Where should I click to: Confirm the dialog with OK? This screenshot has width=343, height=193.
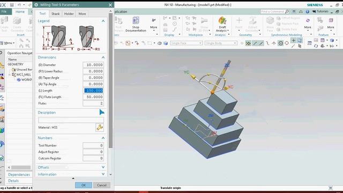click(x=84, y=185)
